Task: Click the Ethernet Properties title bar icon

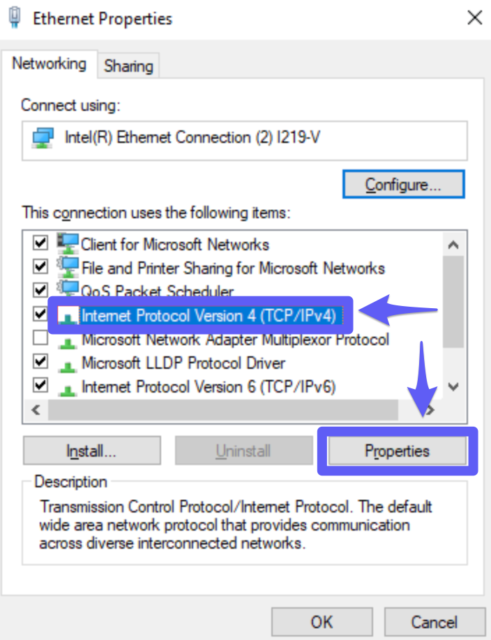Action: pos(15,18)
